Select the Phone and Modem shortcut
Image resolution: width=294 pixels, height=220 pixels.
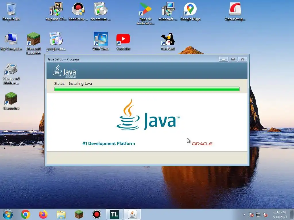(x=11, y=74)
